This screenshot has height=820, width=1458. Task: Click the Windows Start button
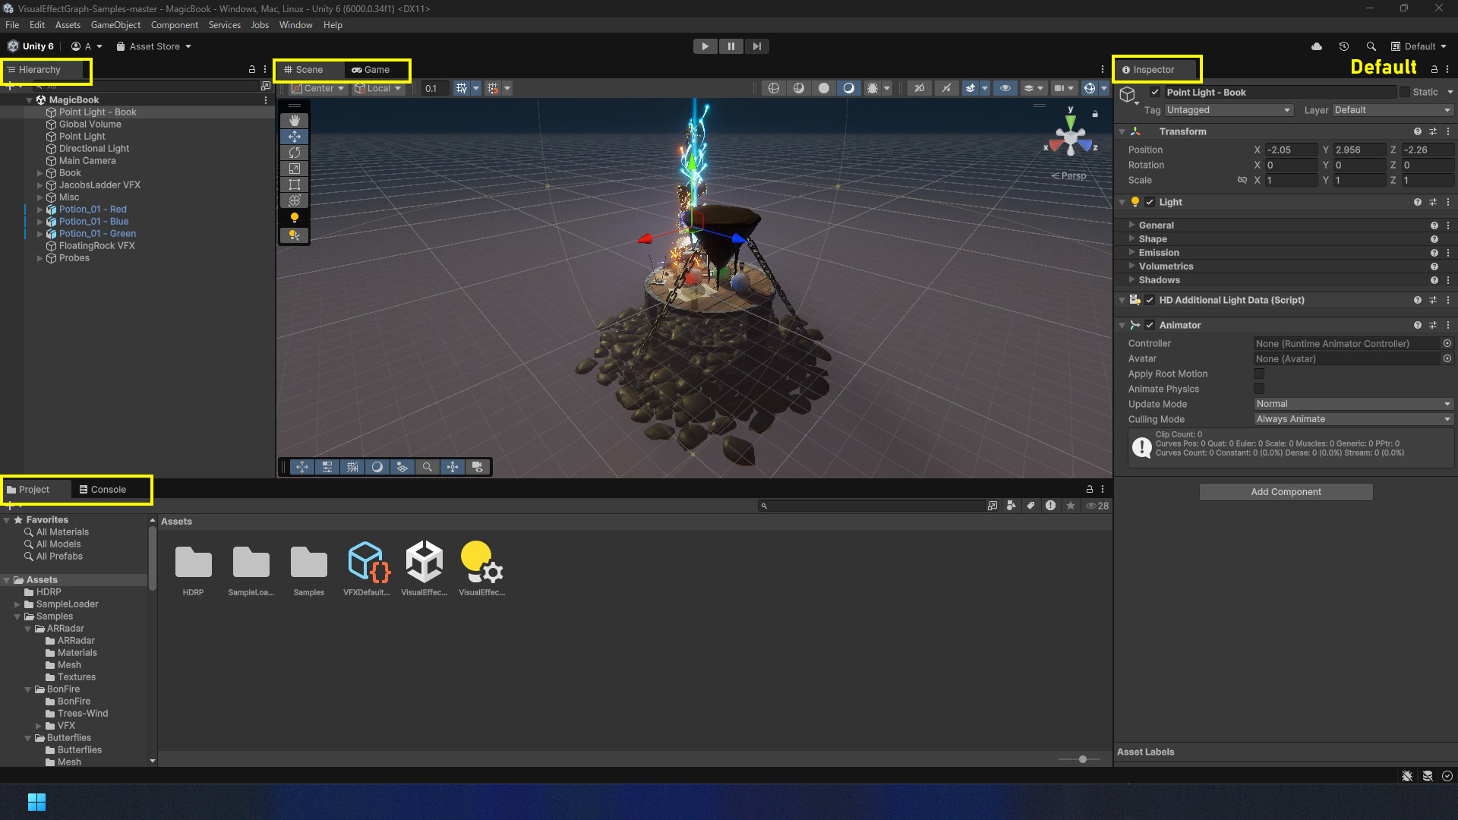pos(36,802)
